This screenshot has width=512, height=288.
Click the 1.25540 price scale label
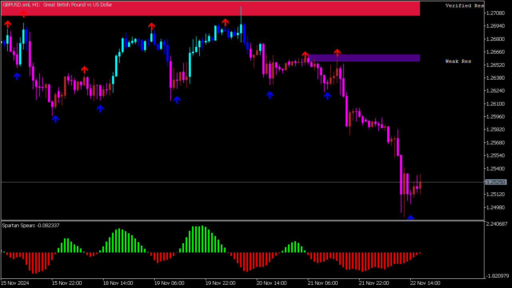(x=495, y=156)
